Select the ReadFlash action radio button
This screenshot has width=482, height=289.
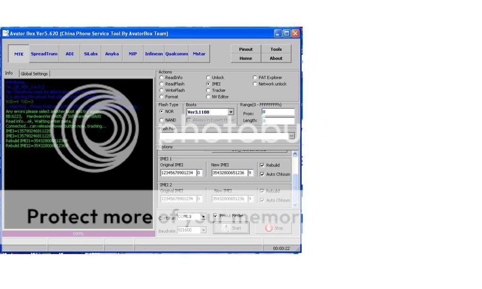coord(162,84)
